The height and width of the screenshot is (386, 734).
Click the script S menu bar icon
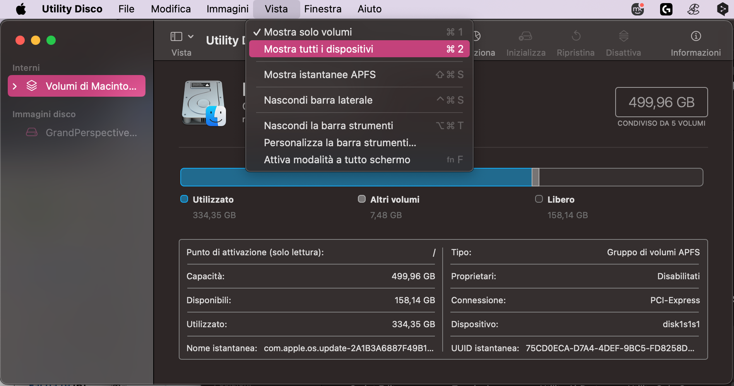click(693, 9)
